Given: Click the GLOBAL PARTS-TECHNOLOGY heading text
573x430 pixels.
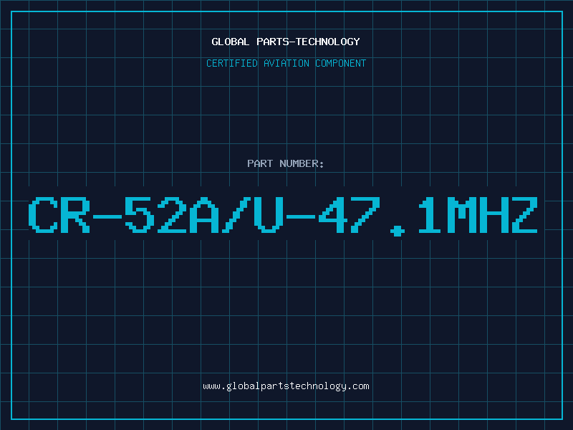Looking at the screenshot, I should [x=286, y=42].
